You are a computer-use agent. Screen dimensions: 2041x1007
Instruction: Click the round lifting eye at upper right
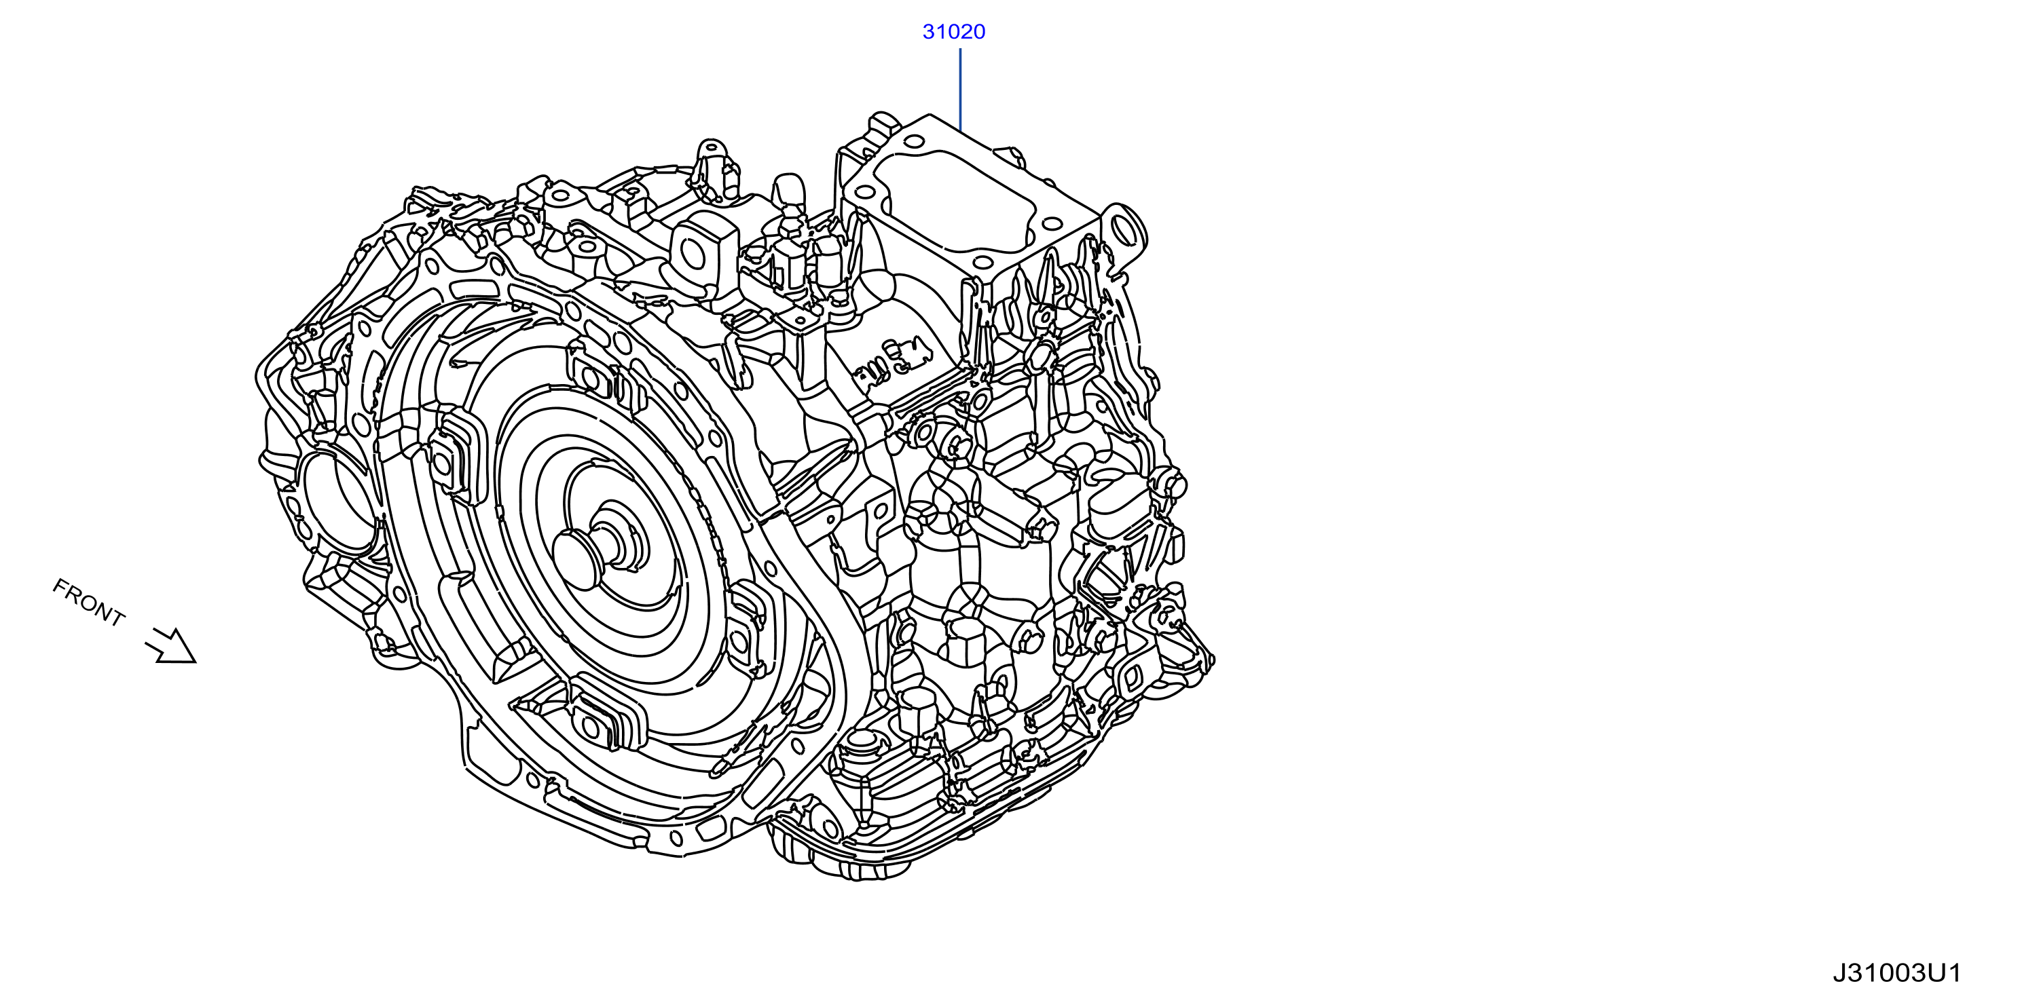pos(1125,231)
